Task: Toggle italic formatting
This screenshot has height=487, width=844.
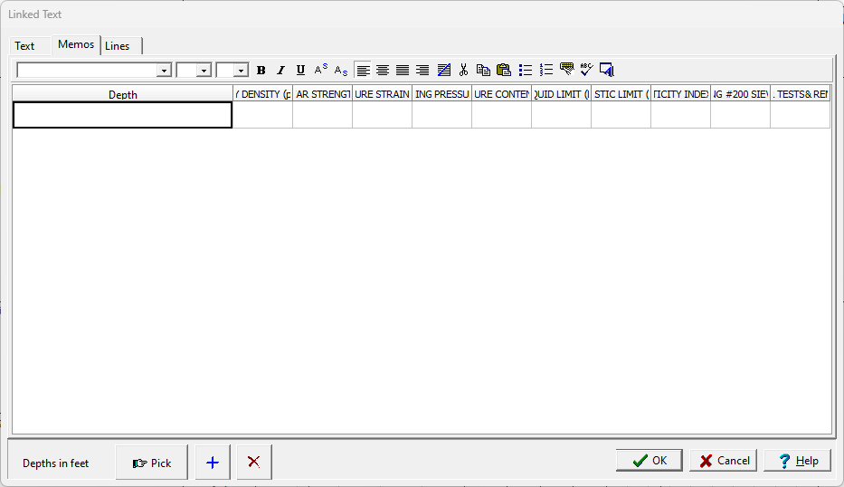Action: [x=280, y=70]
